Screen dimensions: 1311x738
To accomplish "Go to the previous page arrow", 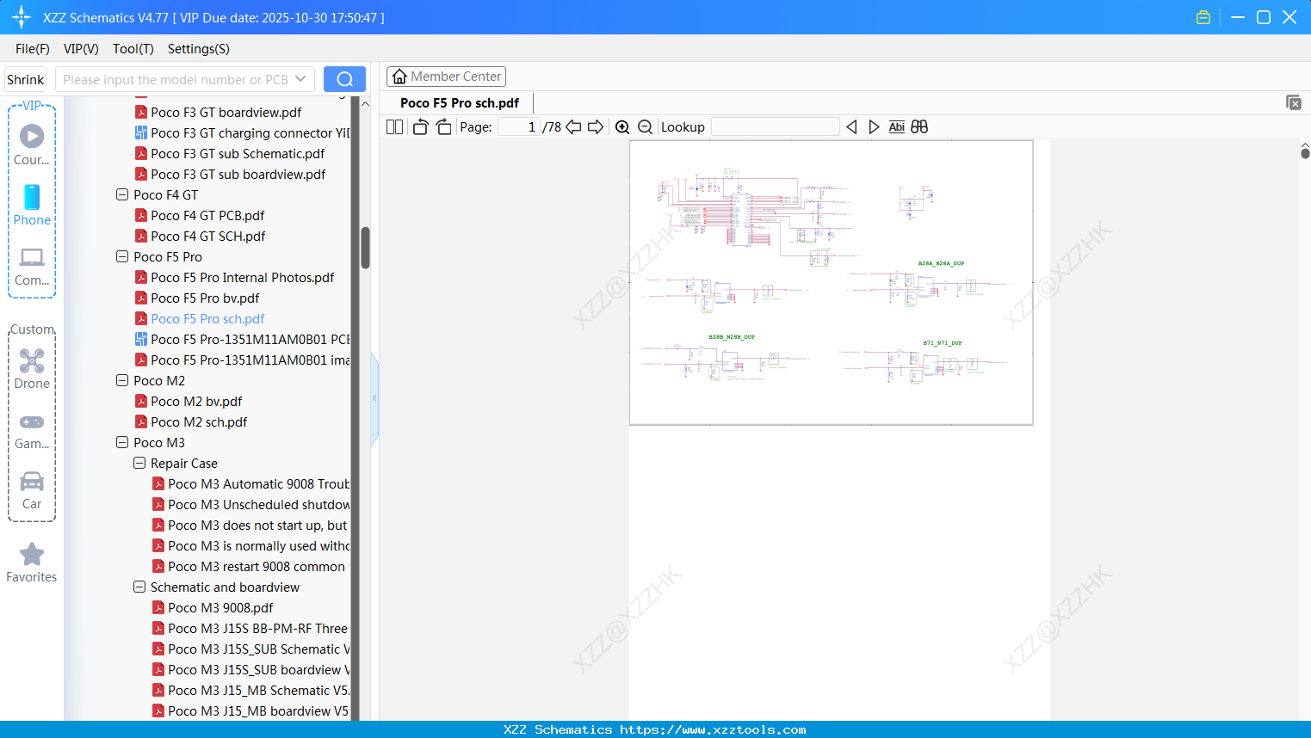I will click(573, 127).
